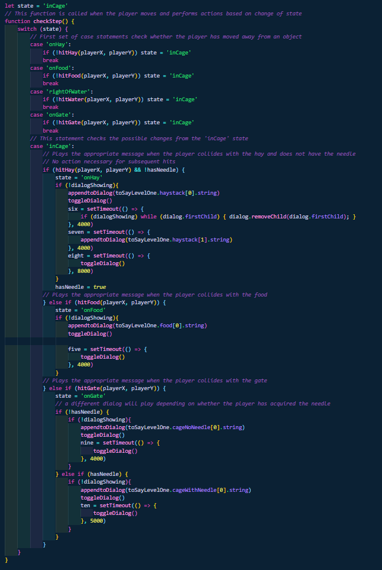The width and height of the screenshot is (382, 570).
Task: Click the "six = setTimeout" line
Action: 106,209
